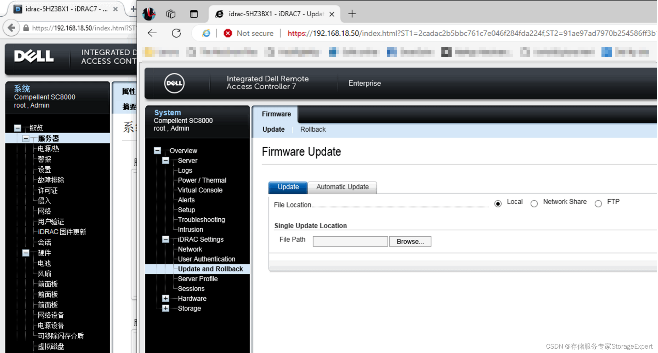
Task: Switch to the Update sub-tab
Action: point(273,129)
